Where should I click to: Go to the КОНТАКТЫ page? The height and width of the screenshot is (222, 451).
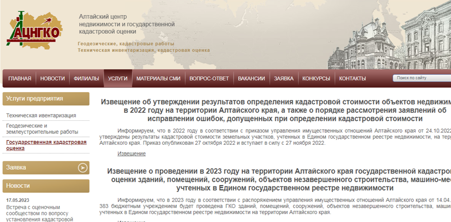click(x=352, y=79)
